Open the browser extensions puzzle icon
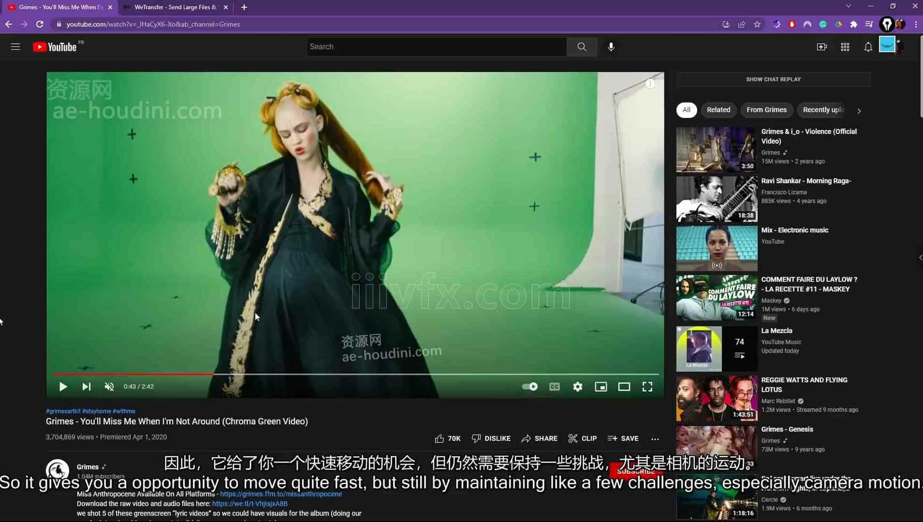 (854, 24)
